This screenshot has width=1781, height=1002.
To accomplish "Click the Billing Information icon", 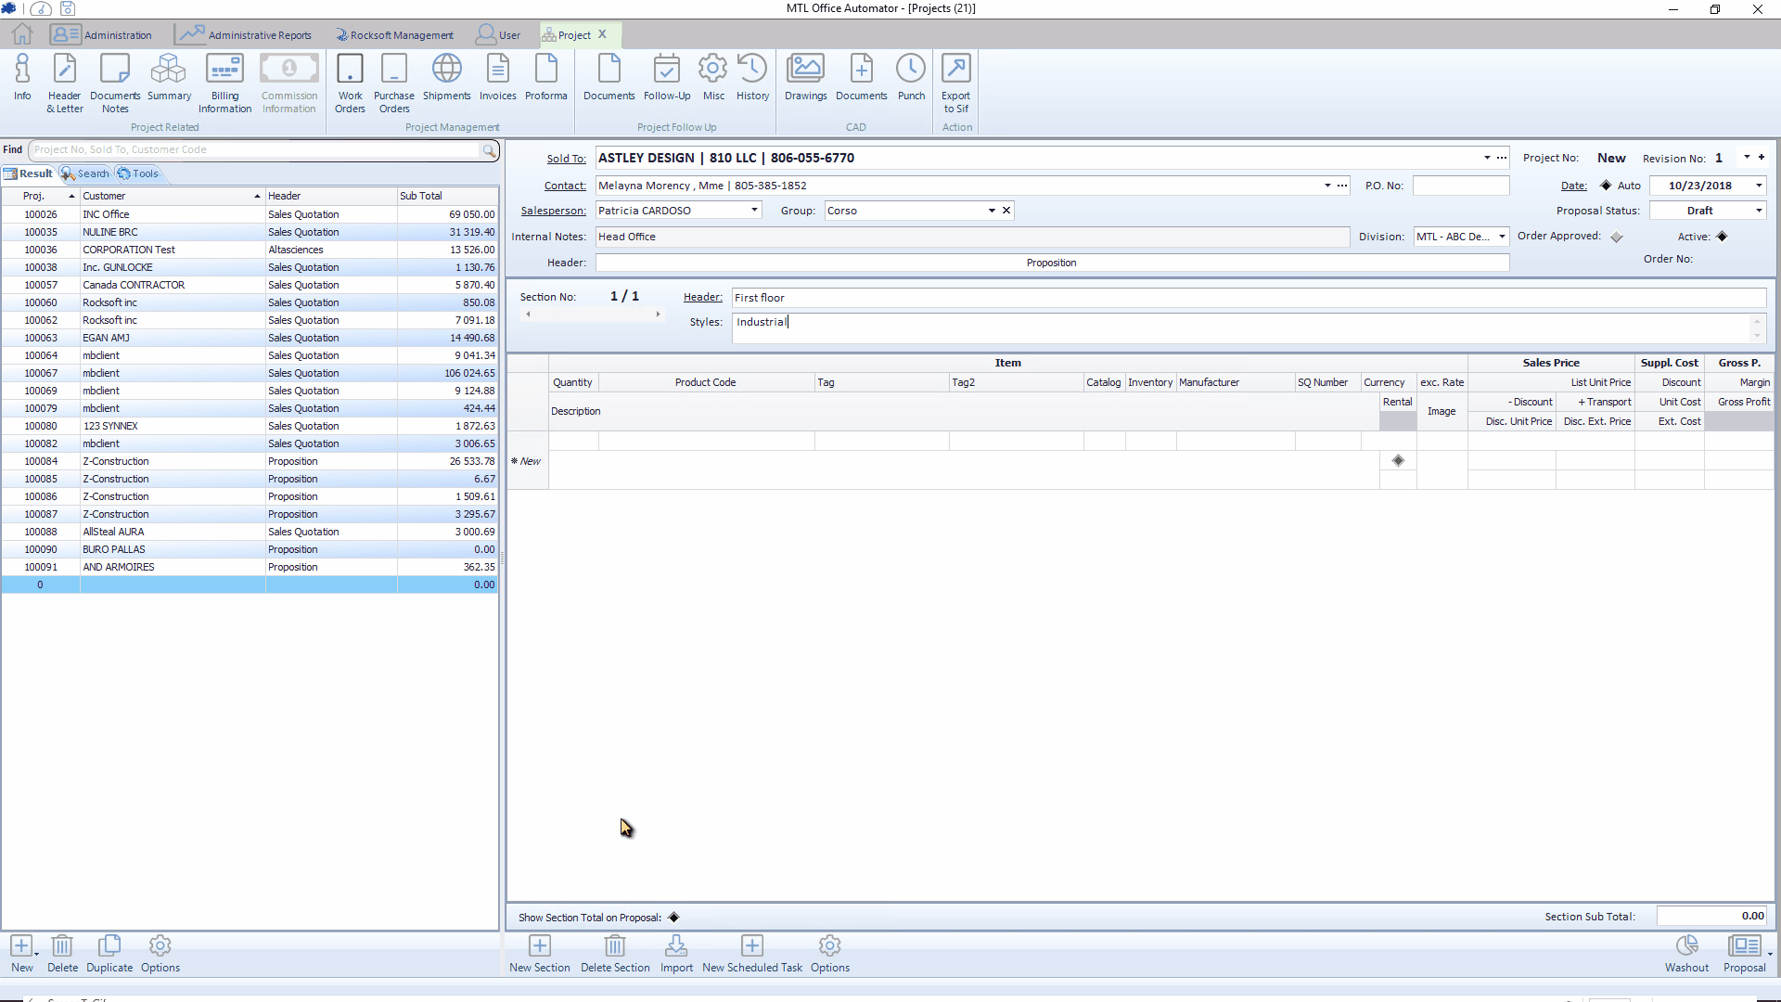I will pos(224,82).
